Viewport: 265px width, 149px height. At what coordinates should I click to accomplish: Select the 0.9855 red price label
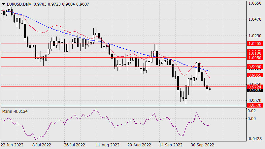[x=255, y=75]
